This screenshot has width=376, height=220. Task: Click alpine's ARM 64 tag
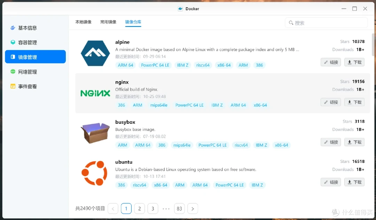point(125,65)
